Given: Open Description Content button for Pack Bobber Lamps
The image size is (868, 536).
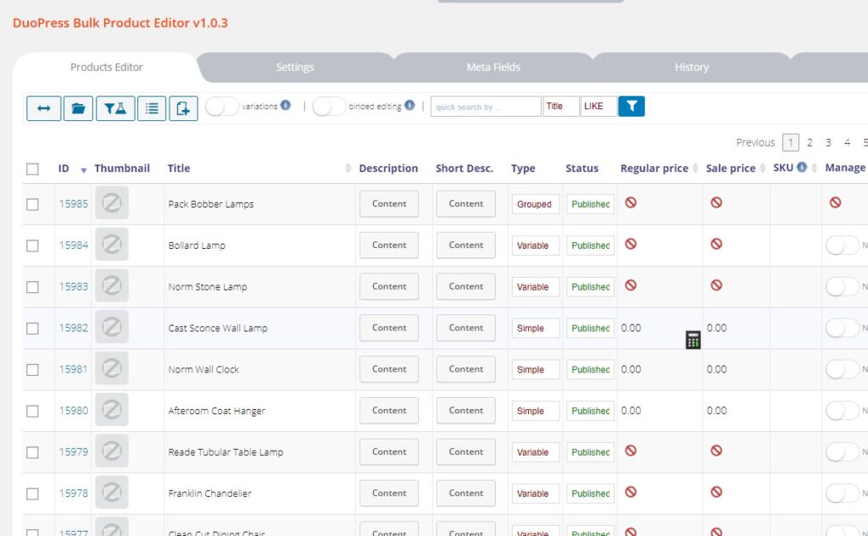Looking at the screenshot, I should (389, 203).
